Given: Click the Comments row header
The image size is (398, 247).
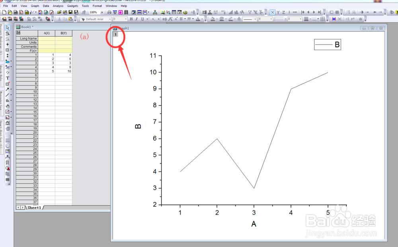Looking at the screenshot, I should [x=27, y=47].
